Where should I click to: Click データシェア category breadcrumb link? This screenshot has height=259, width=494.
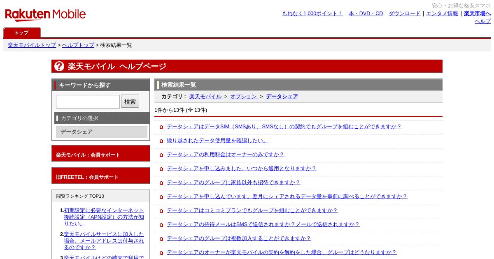282,97
